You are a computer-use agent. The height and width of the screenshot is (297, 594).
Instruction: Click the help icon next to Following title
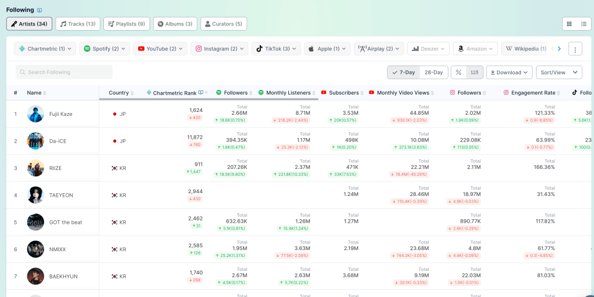39,10
